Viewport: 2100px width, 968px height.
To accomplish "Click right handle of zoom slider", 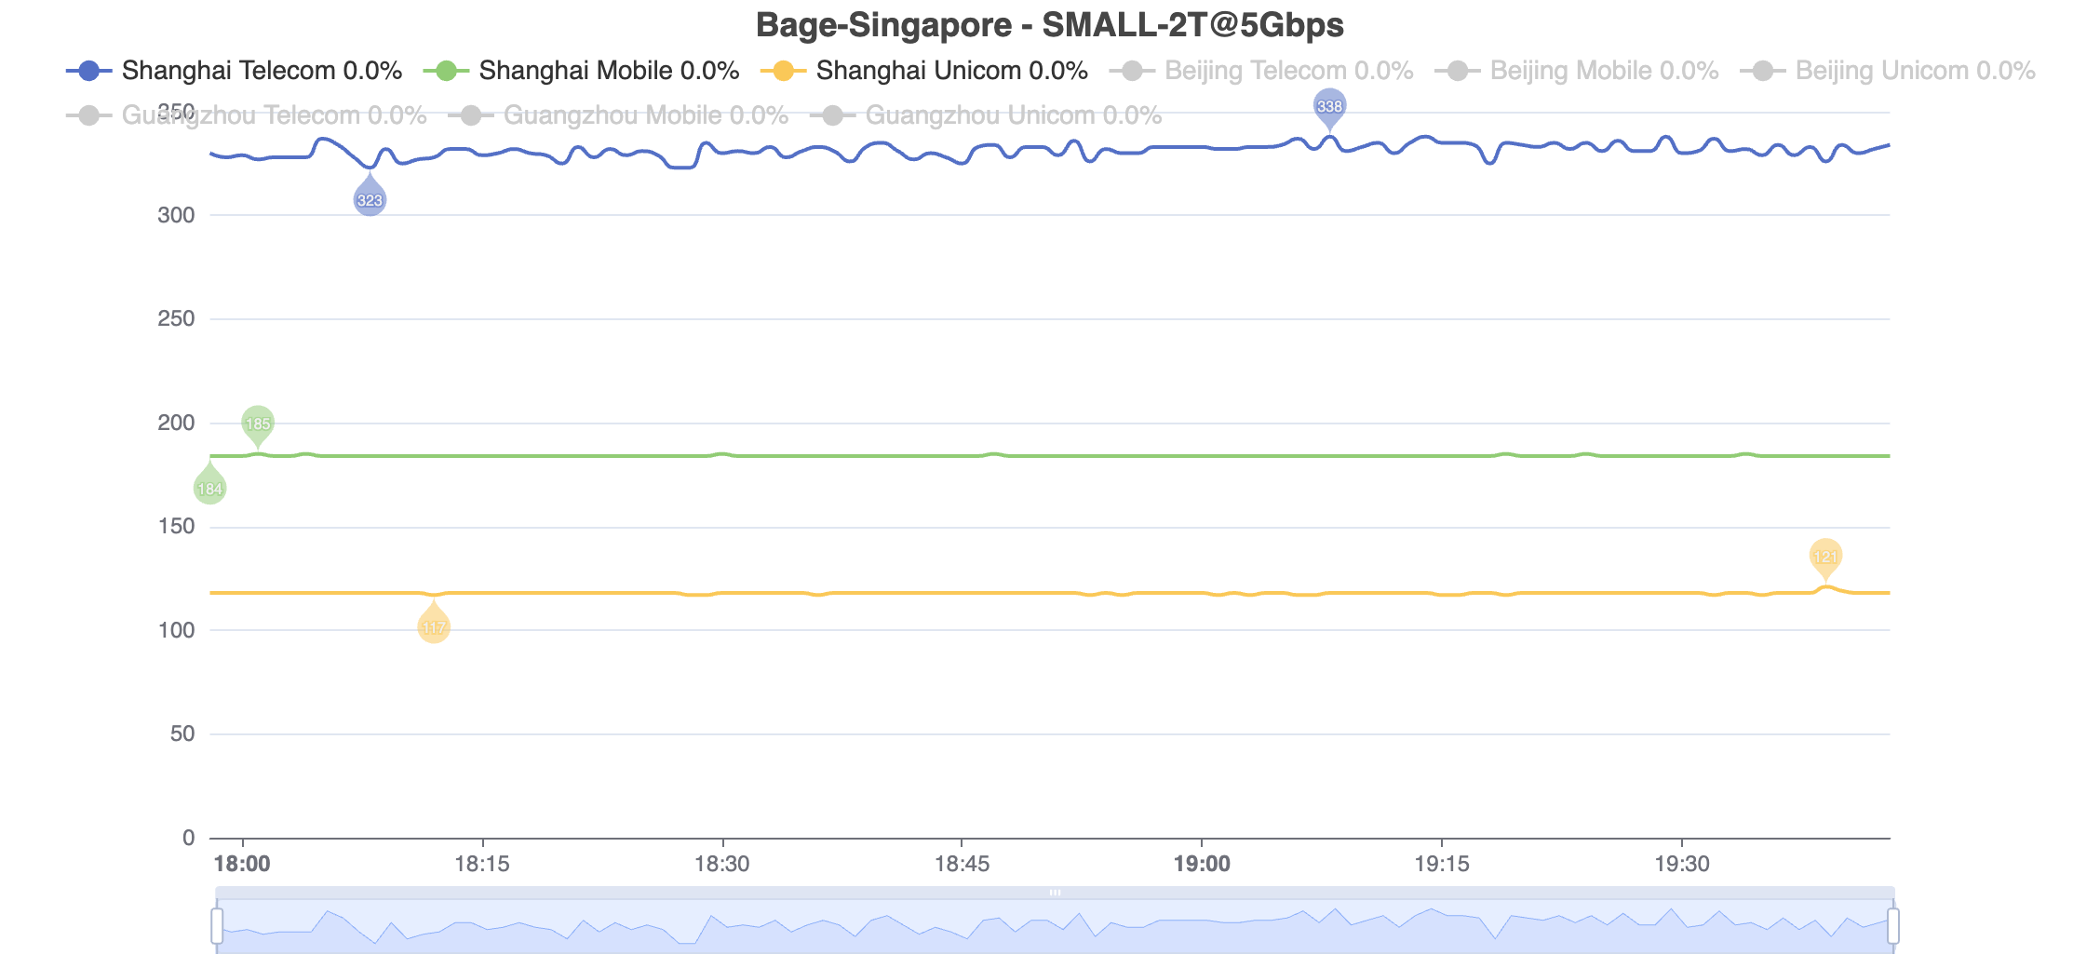I will tap(1892, 926).
